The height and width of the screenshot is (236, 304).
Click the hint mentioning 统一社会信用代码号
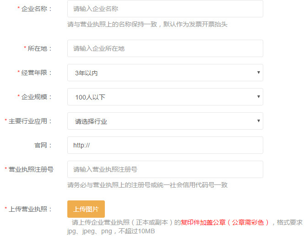(x=147, y=185)
